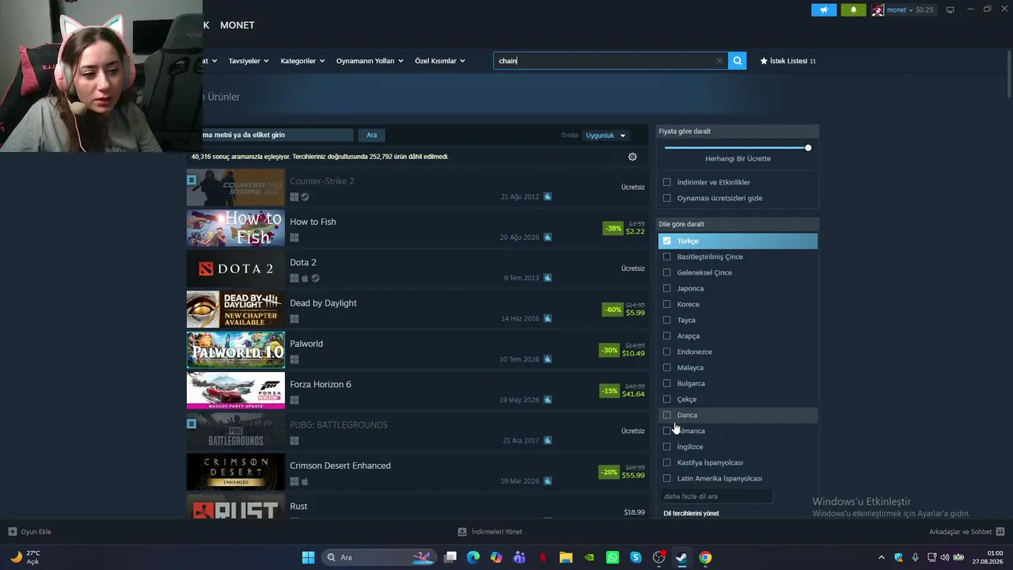The width and height of the screenshot is (1013, 570).
Task: Open the Dead by Daylight result title
Action: tap(323, 303)
